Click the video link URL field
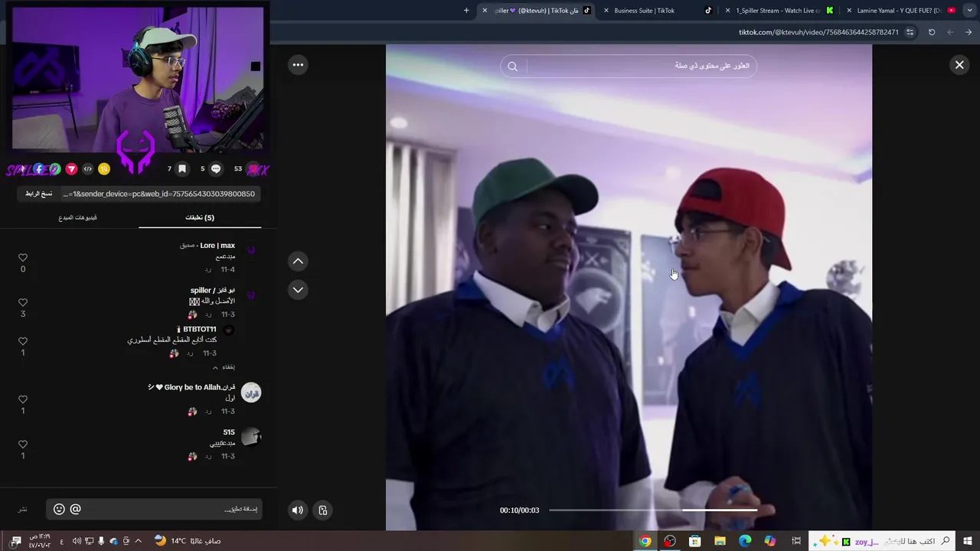Screen dimensions: 980x551 (158, 194)
